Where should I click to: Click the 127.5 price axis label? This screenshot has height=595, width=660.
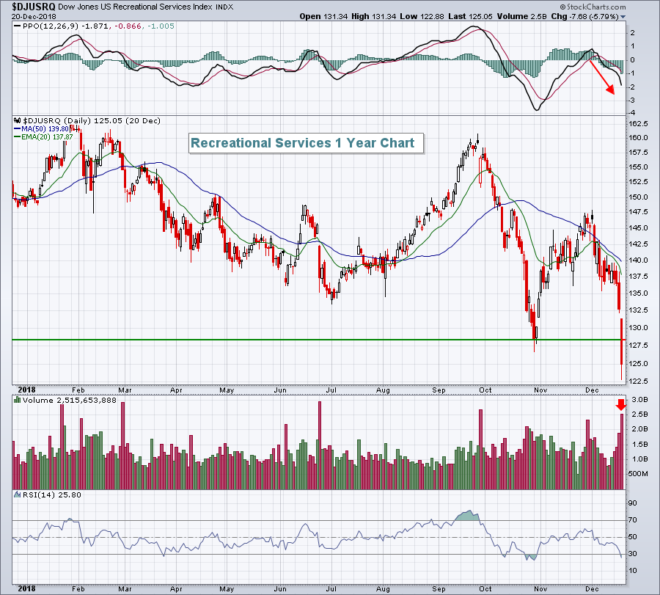(639, 346)
